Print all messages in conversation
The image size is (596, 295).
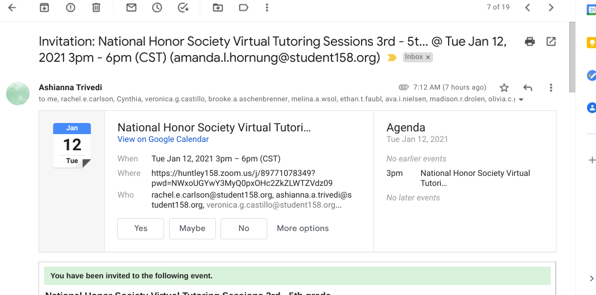pyautogui.click(x=530, y=42)
